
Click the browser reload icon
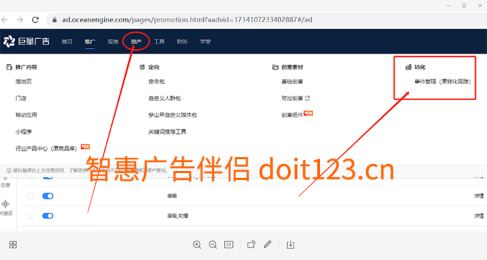(x=35, y=20)
